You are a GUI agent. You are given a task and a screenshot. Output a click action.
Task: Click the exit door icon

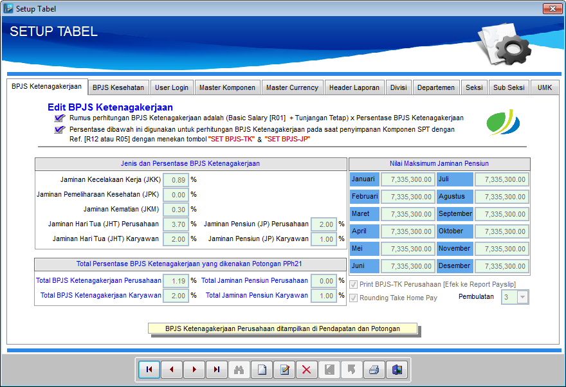click(x=396, y=370)
